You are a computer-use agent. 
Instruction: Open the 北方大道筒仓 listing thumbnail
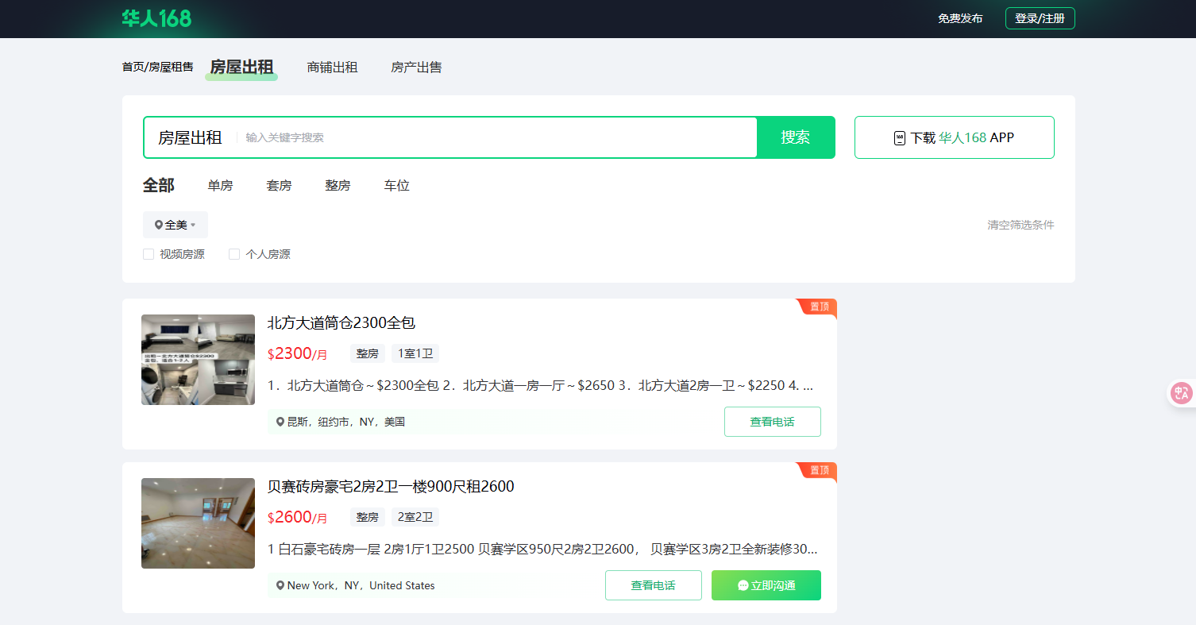(198, 360)
